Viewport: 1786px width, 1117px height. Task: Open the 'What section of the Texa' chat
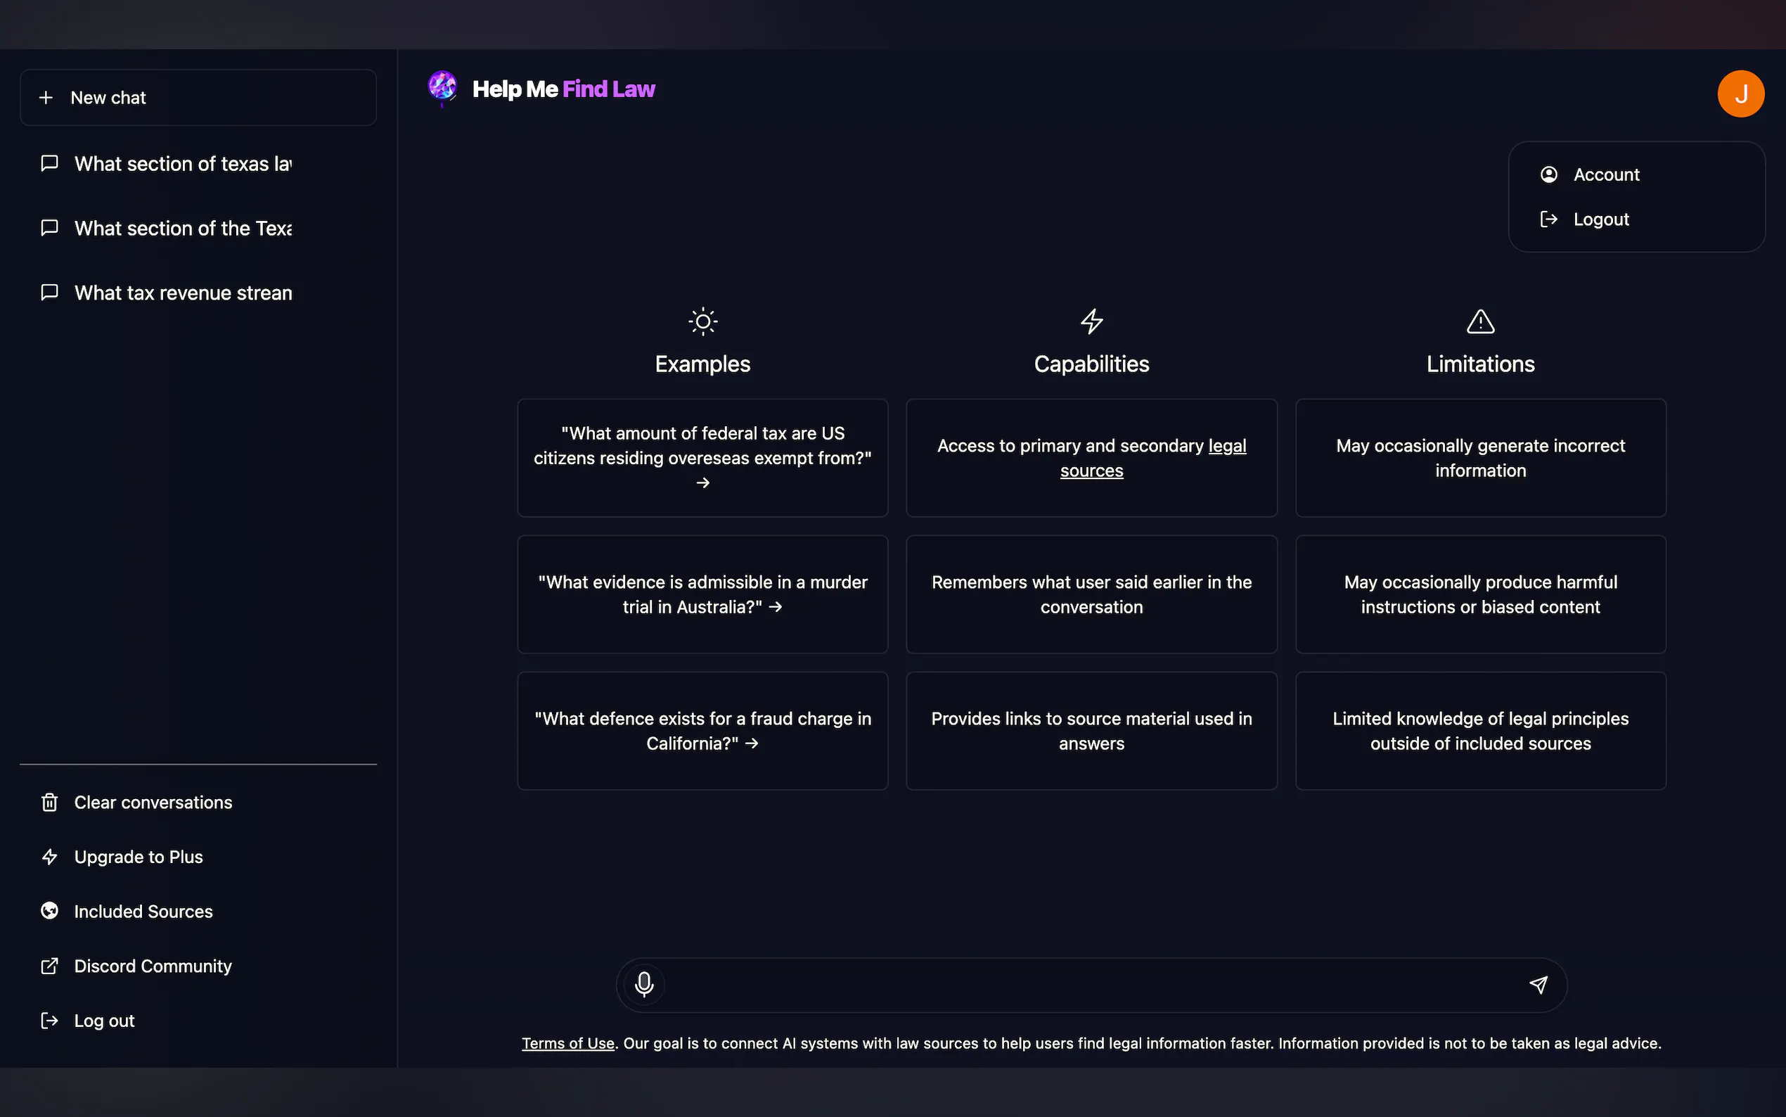[x=183, y=229]
